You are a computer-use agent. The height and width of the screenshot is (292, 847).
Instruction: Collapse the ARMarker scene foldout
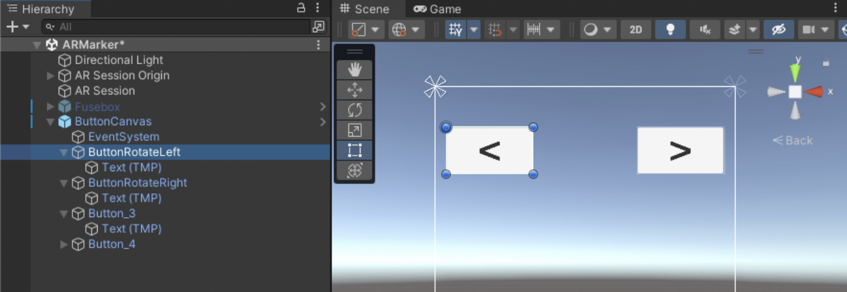[x=37, y=45]
